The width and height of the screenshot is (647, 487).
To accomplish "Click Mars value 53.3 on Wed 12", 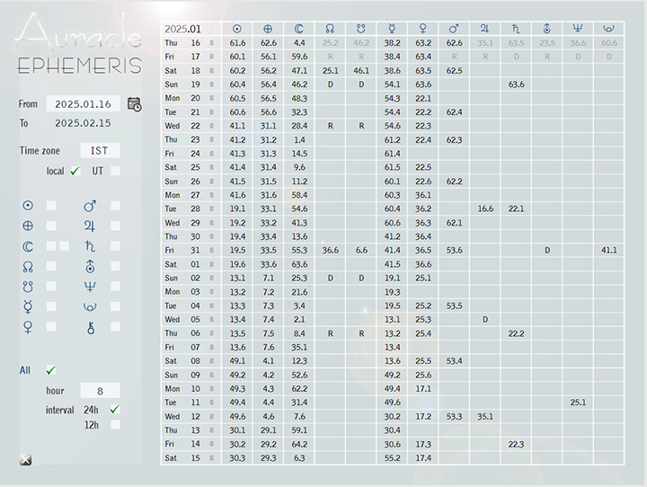I will pos(454,416).
